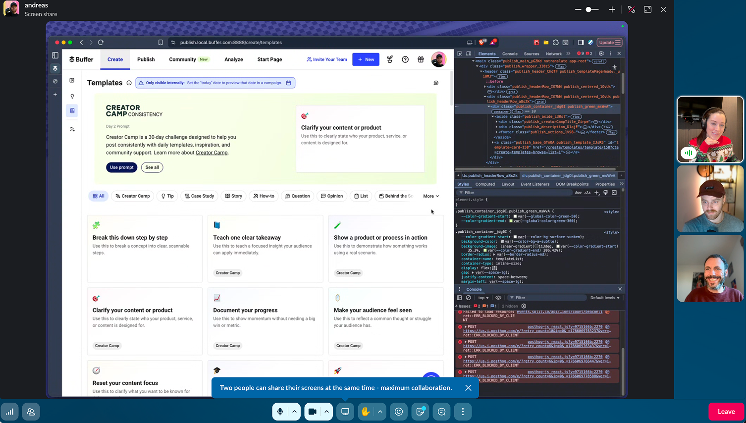Screen dimensions: 746x423
Task: Mute the microphone in call toolbar
Action: (x=280, y=412)
